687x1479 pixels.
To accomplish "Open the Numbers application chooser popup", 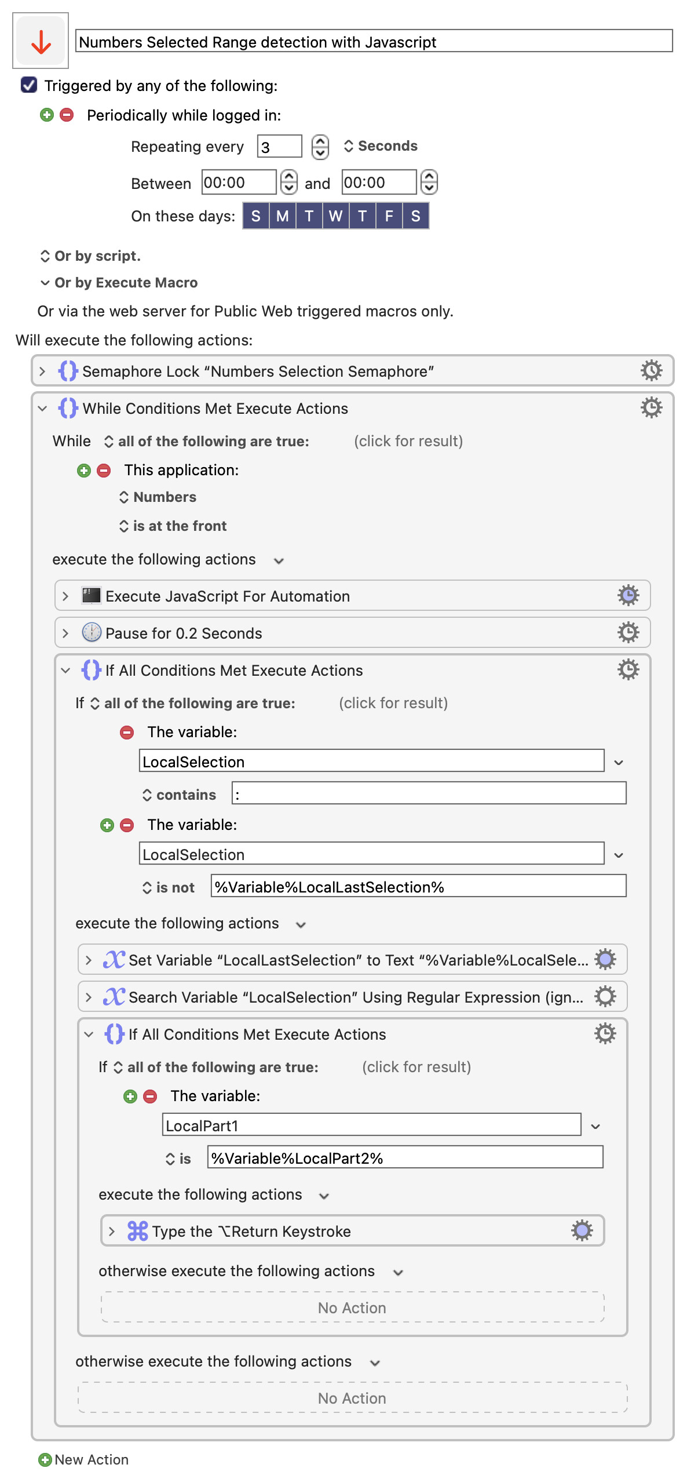I will 158,497.
